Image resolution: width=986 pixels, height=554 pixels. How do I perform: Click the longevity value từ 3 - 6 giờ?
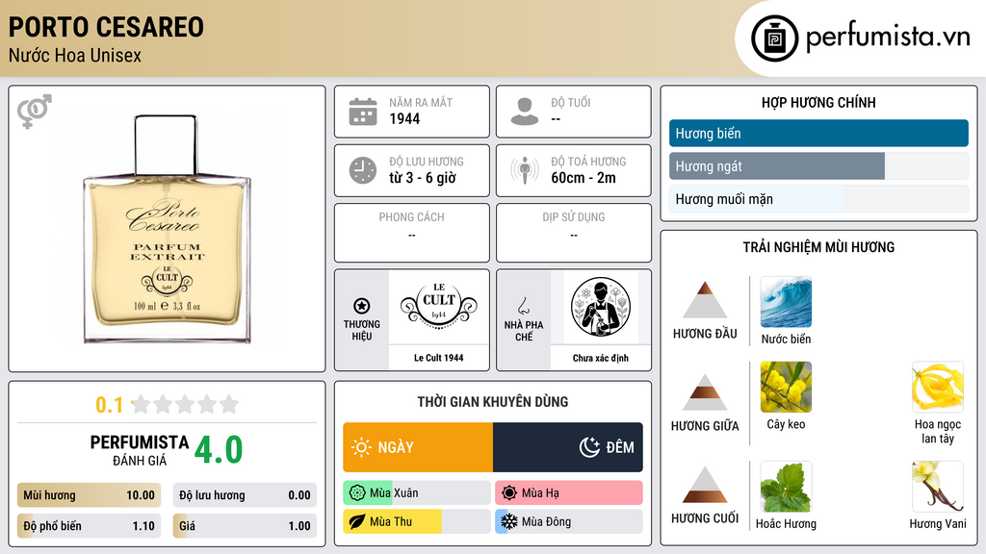[x=422, y=178]
